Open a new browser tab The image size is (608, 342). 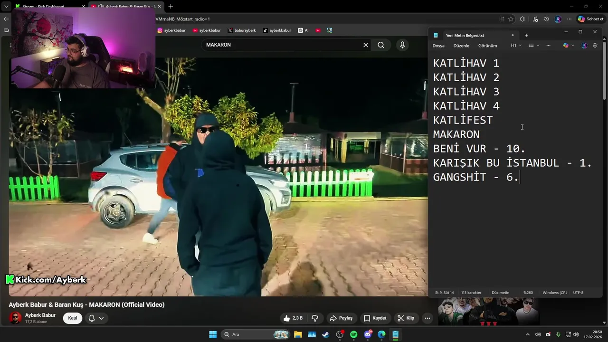click(x=171, y=7)
